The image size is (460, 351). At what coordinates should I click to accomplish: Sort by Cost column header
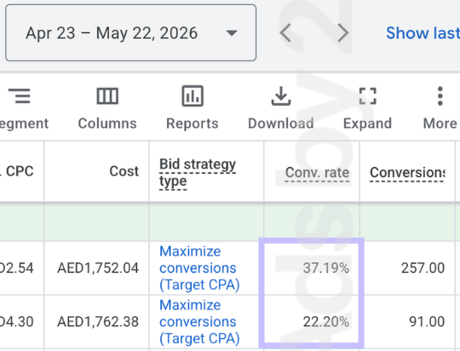(124, 171)
